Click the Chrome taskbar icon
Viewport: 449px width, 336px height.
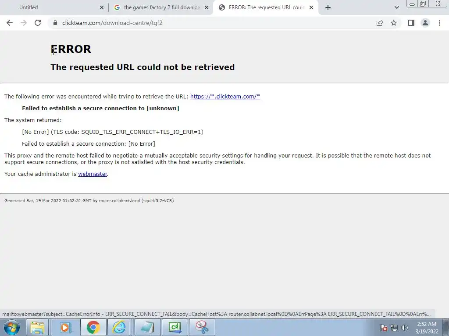pos(93,327)
